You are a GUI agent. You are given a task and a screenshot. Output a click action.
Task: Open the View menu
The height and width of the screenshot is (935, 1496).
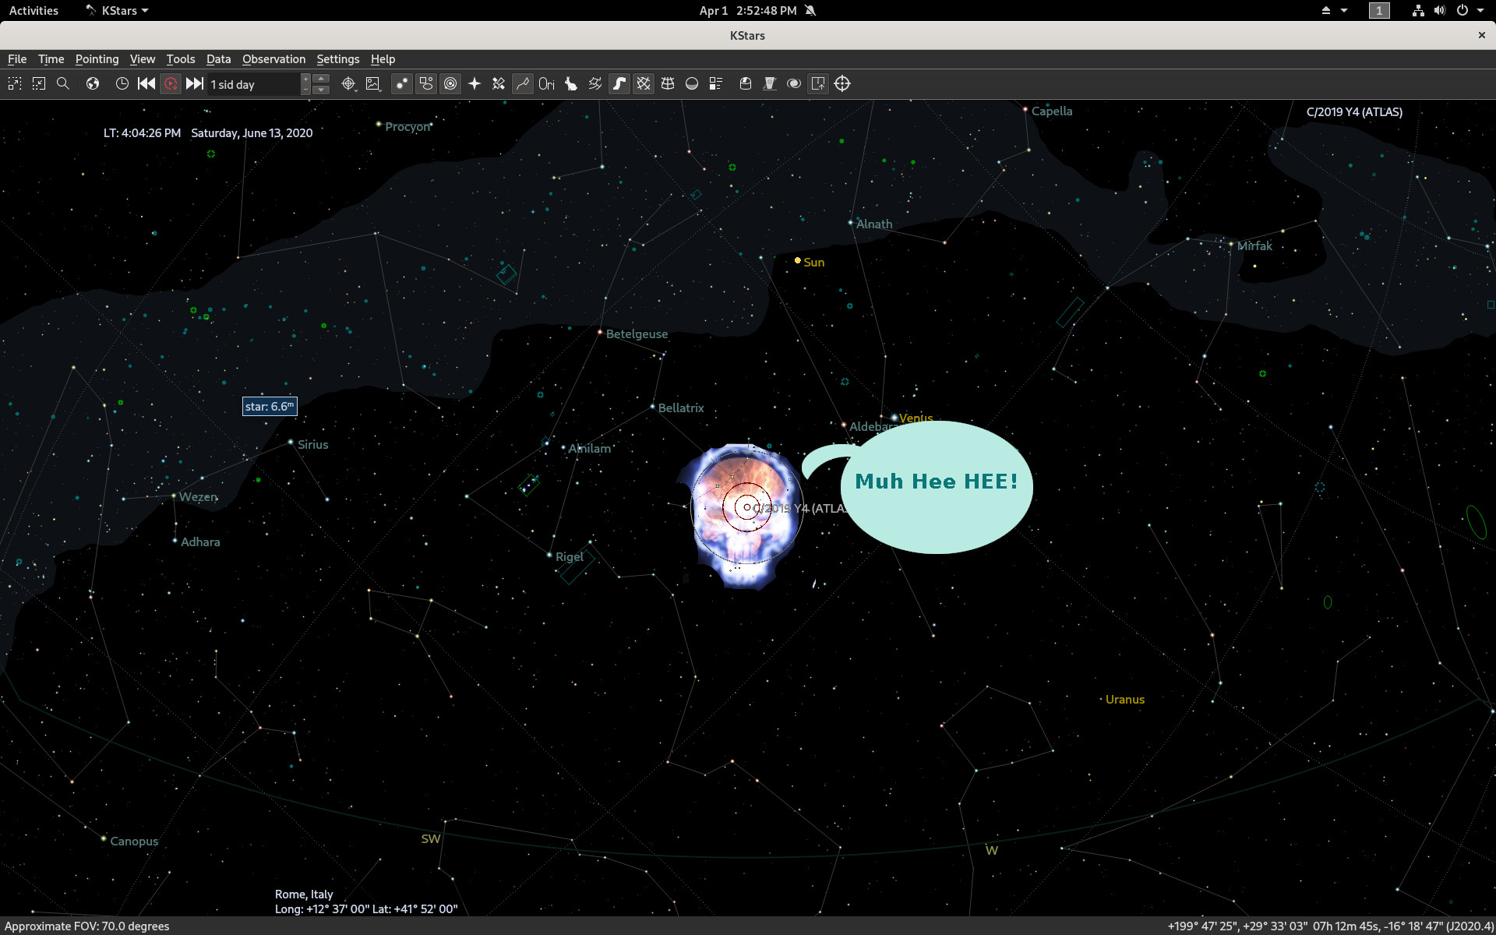tap(142, 59)
